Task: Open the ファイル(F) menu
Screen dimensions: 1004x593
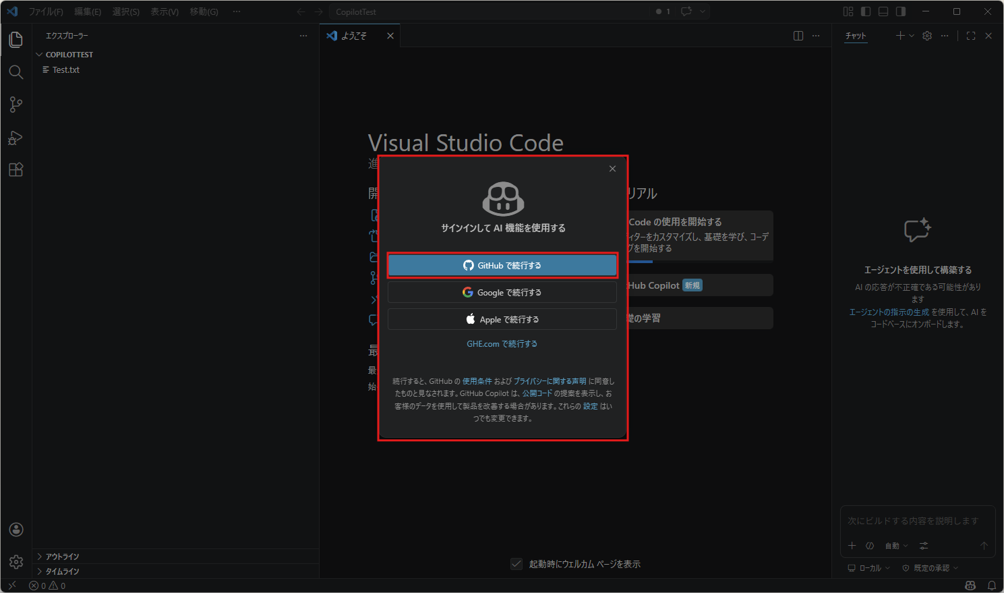Action: pyautogui.click(x=46, y=11)
